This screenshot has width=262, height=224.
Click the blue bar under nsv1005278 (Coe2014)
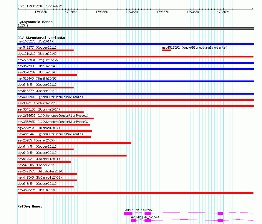tap(135, 44)
